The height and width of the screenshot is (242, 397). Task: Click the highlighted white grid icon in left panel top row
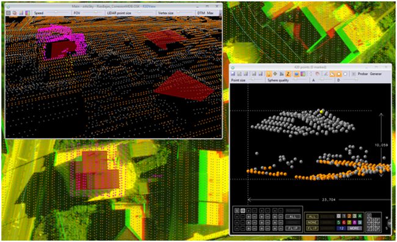(243, 211)
